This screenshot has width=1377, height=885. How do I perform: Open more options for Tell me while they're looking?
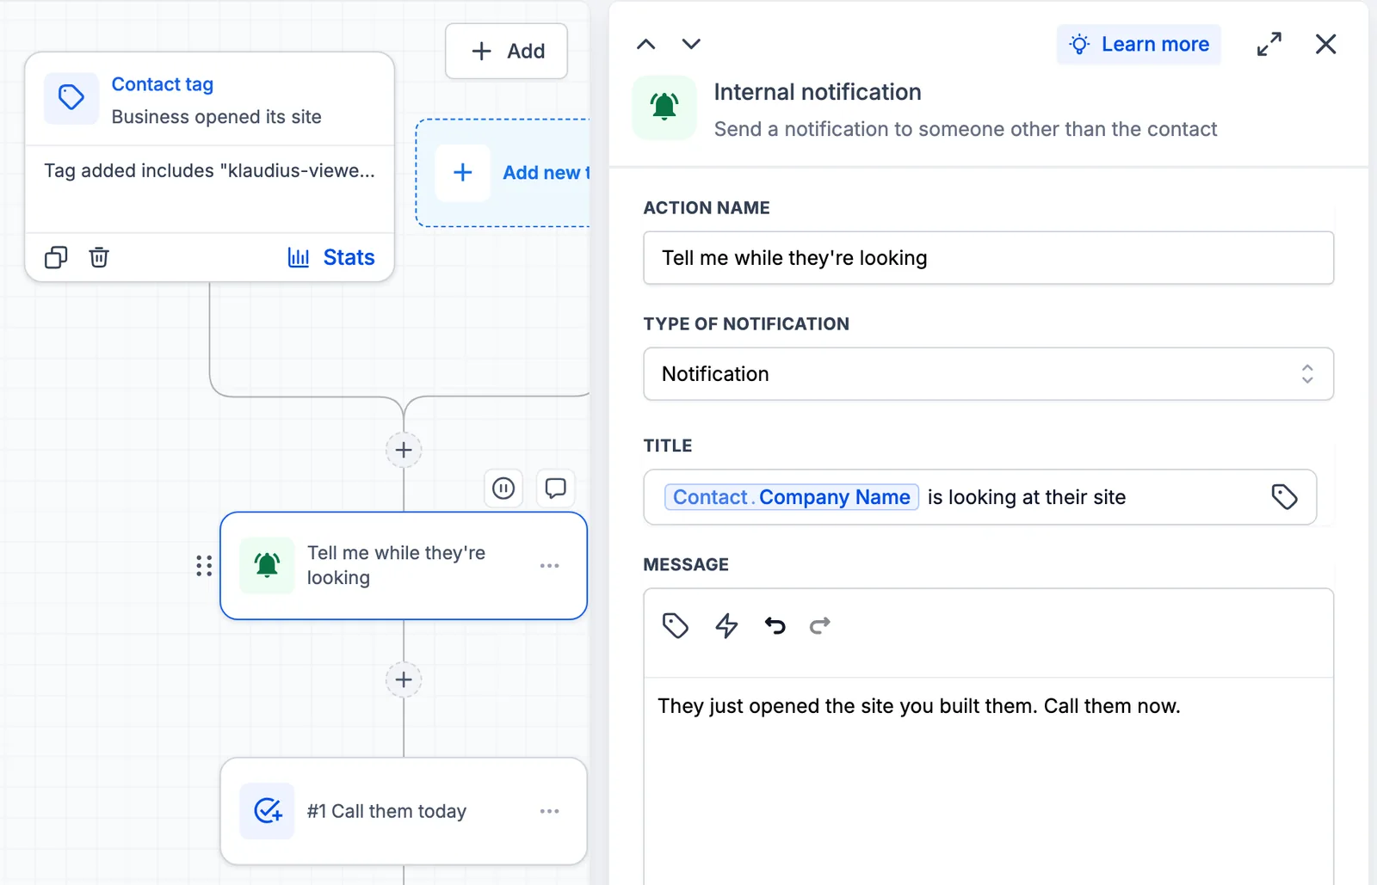(x=550, y=566)
